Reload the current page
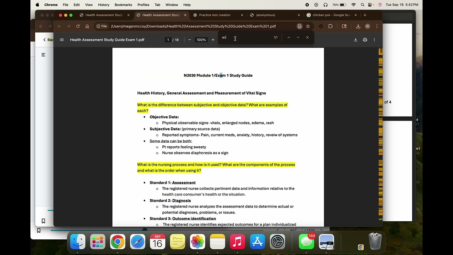The width and height of the screenshot is (453, 255). (78, 26)
